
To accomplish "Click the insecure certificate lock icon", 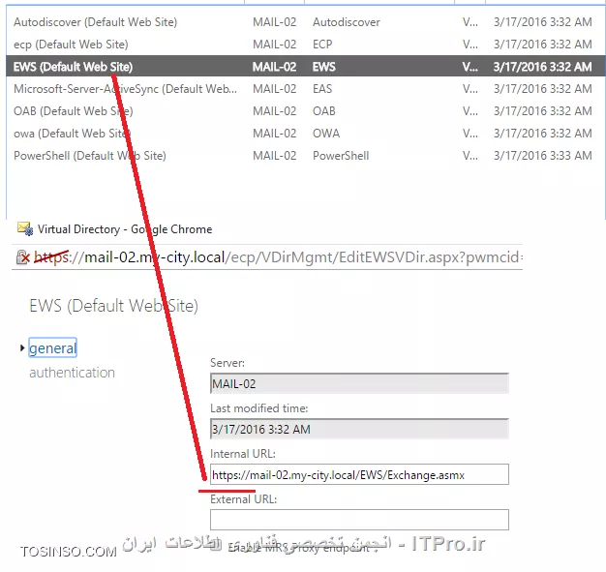I will coord(23,257).
